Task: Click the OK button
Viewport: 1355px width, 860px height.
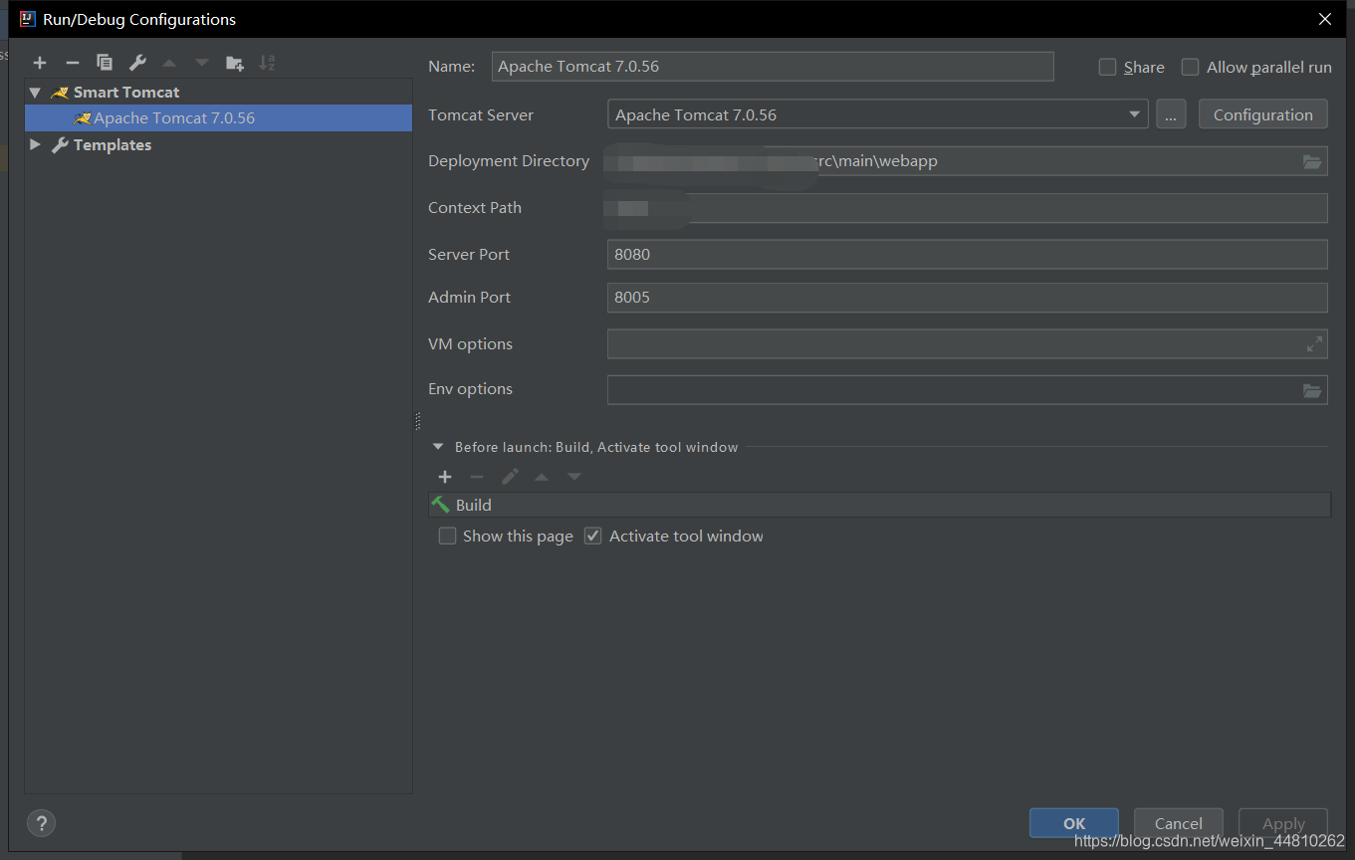Action: tap(1074, 823)
